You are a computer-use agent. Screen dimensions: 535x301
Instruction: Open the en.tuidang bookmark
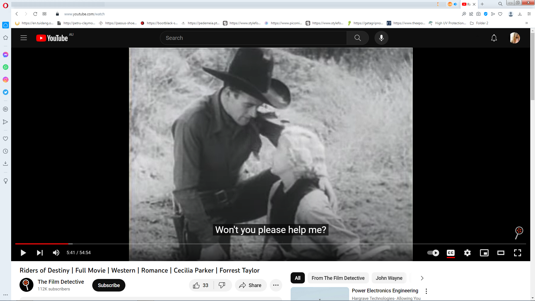(x=34, y=23)
